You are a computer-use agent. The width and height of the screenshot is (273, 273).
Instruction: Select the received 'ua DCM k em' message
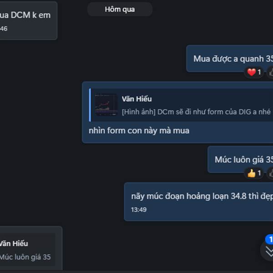point(29,20)
